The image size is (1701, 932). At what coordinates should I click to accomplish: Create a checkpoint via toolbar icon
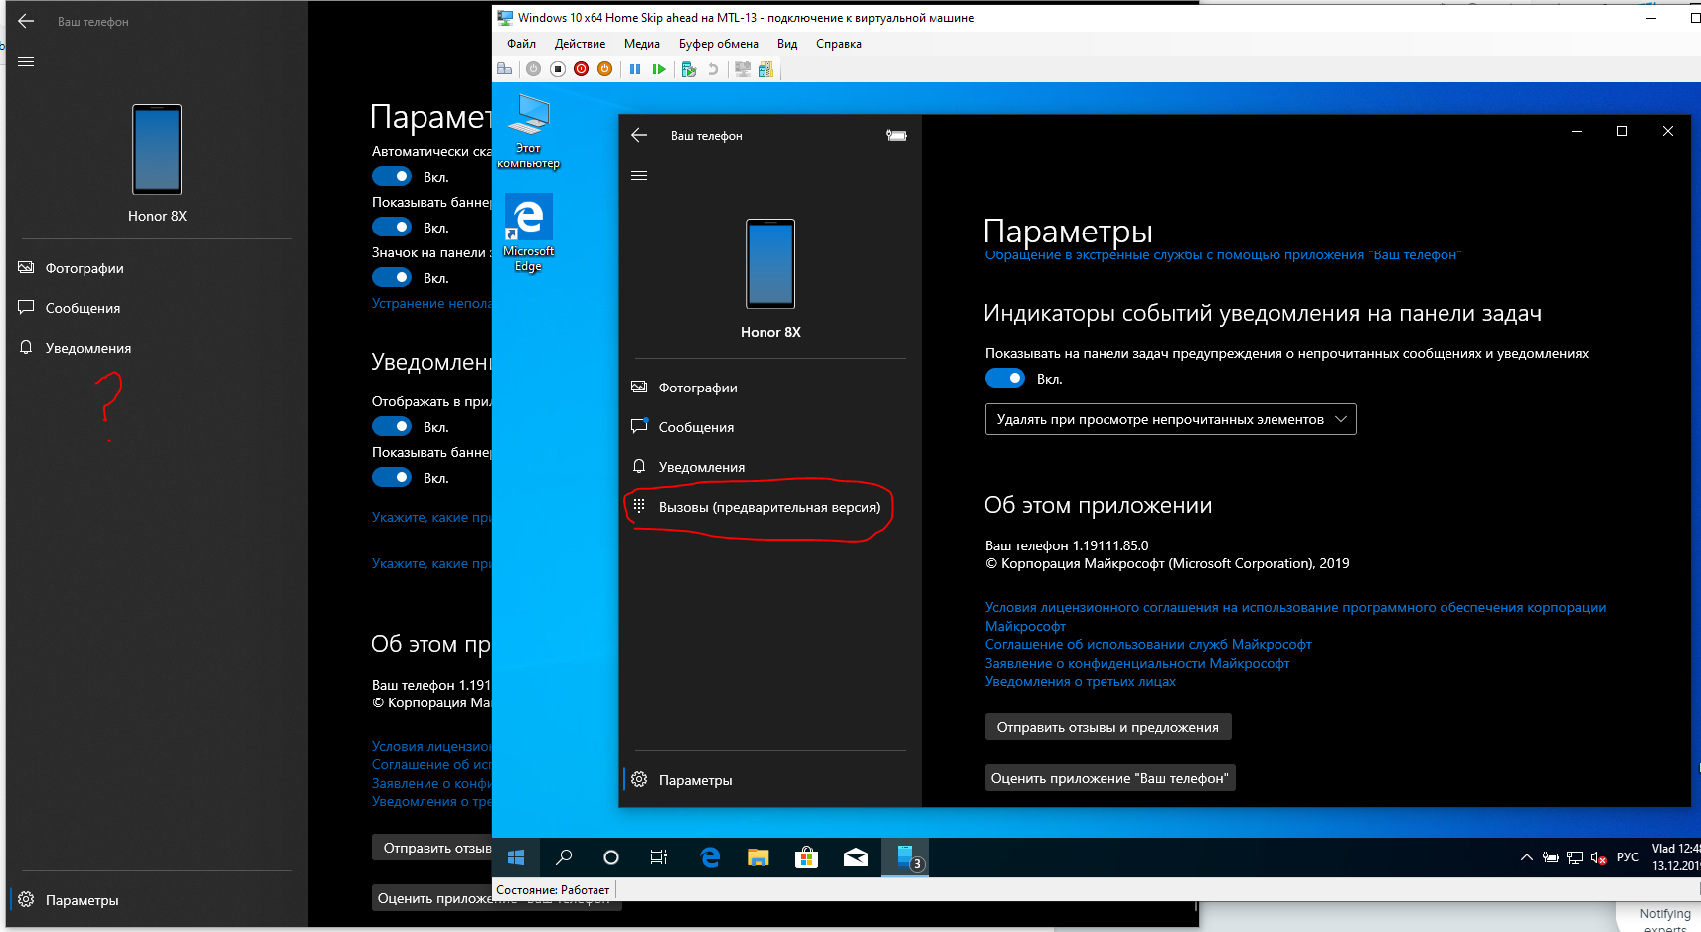[x=689, y=69]
